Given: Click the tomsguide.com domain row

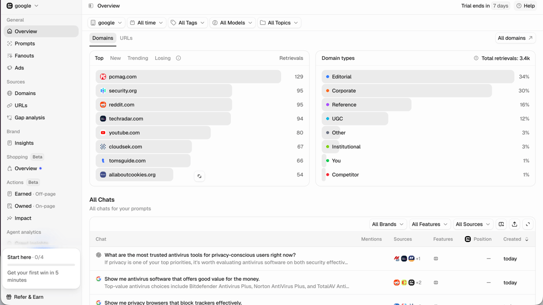Looking at the screenshot, I should tap(199, 161).
